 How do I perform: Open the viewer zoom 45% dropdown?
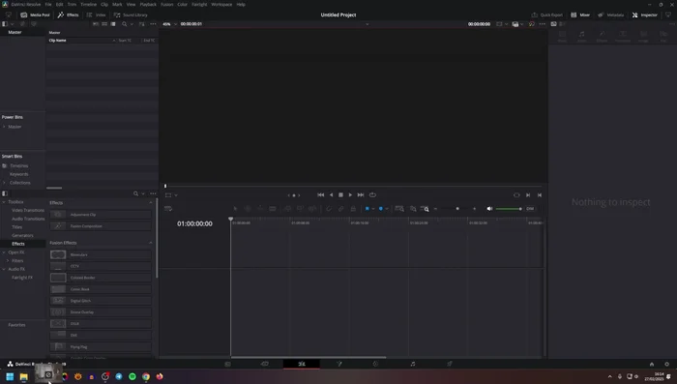[x=169, y=24]
